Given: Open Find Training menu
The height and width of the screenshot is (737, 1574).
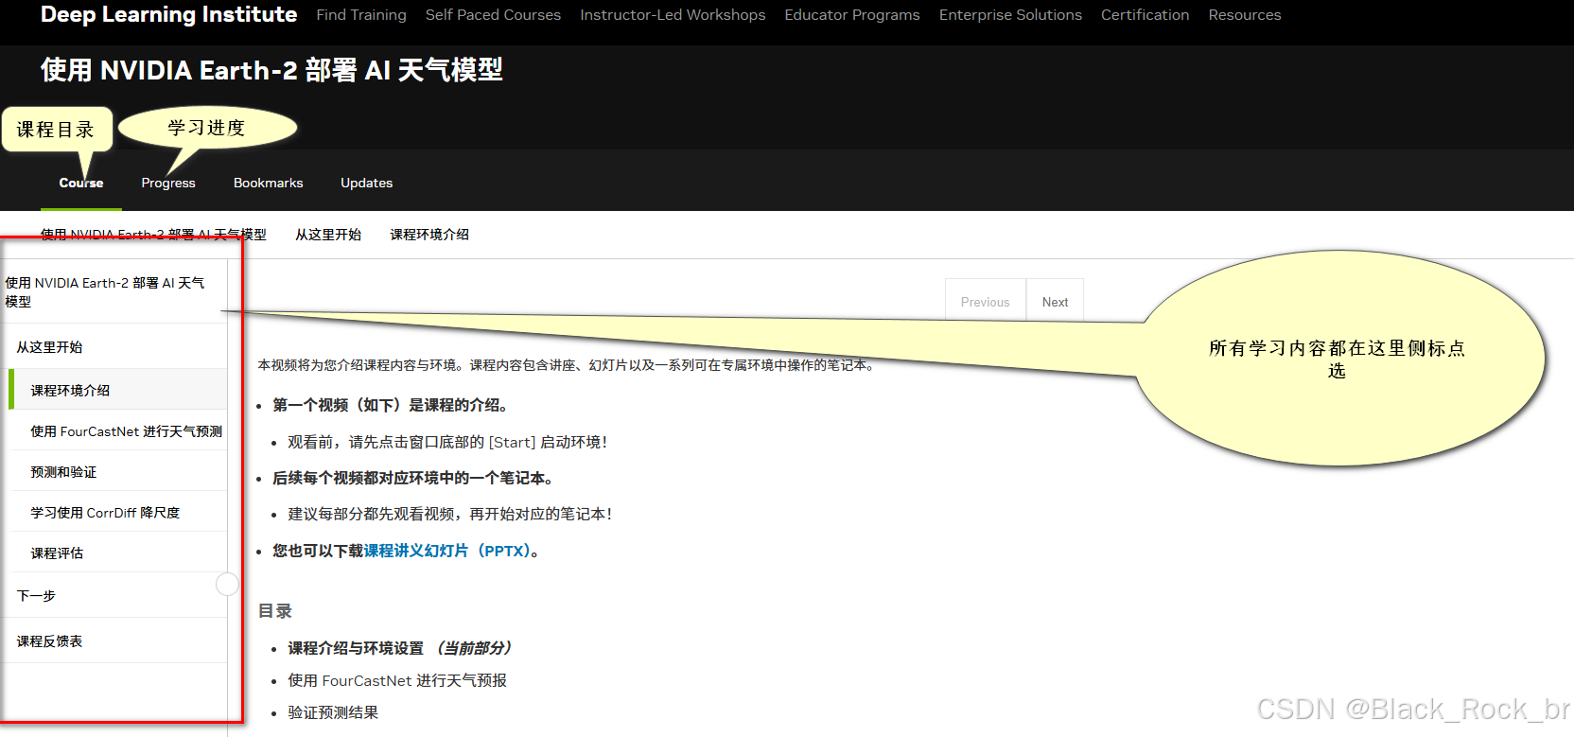Looking at the screenshot, I should (x=361, y=15).
